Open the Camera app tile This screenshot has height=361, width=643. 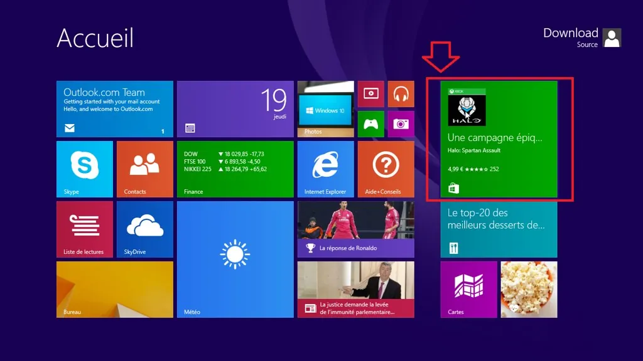coord(401,124)
